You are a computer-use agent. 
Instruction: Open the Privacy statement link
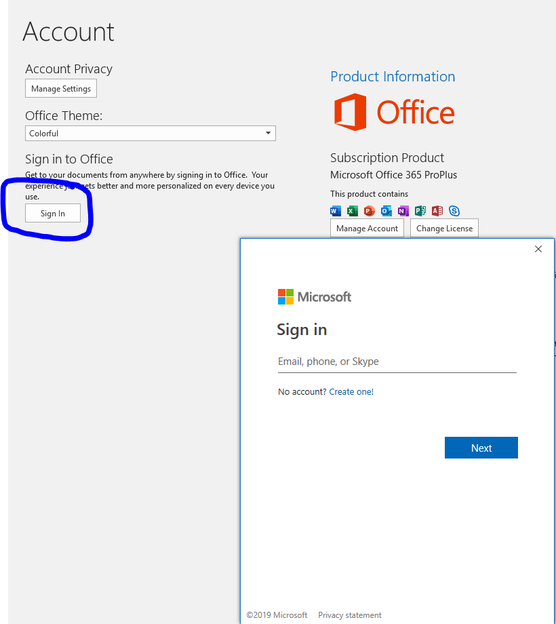(x=350, y=615)
